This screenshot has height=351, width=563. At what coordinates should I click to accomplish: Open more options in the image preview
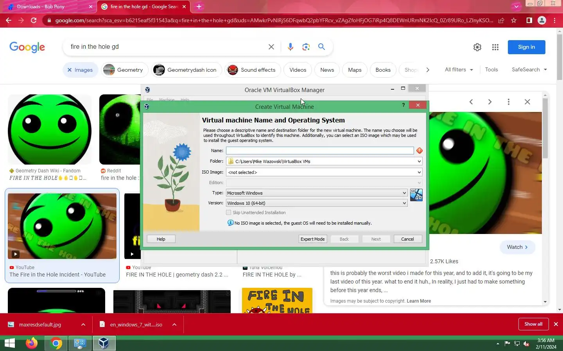click(509, 102)
